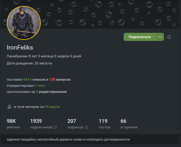The width and height of the screenshot is (181, 147).
Task: Toggle the notification bell icon
Action: 169,37
